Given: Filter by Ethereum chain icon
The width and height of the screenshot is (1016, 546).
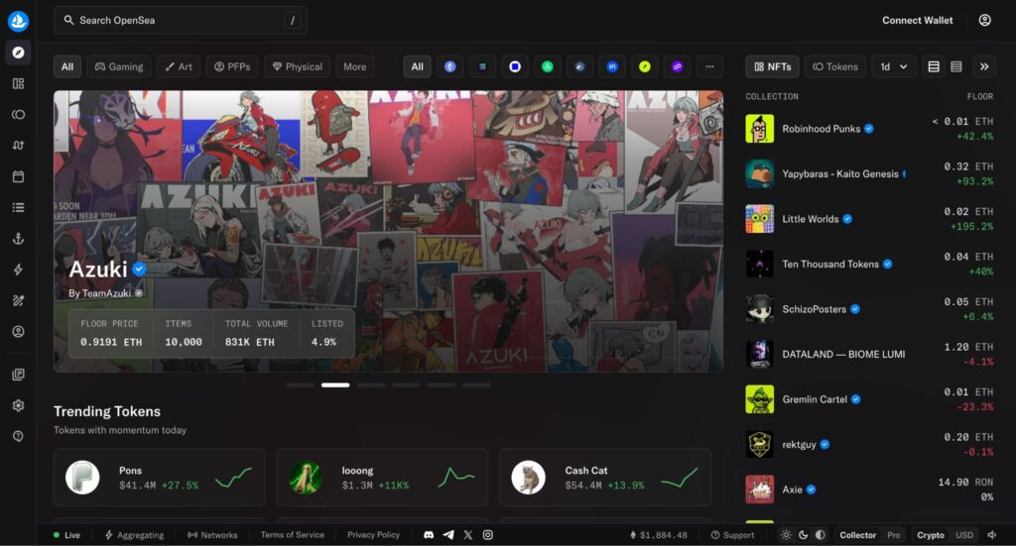Looking at the screenshot, I should (x=449, y=66).
